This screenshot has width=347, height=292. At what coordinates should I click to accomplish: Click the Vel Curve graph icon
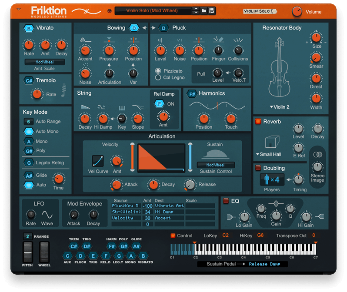pos(97,161)
